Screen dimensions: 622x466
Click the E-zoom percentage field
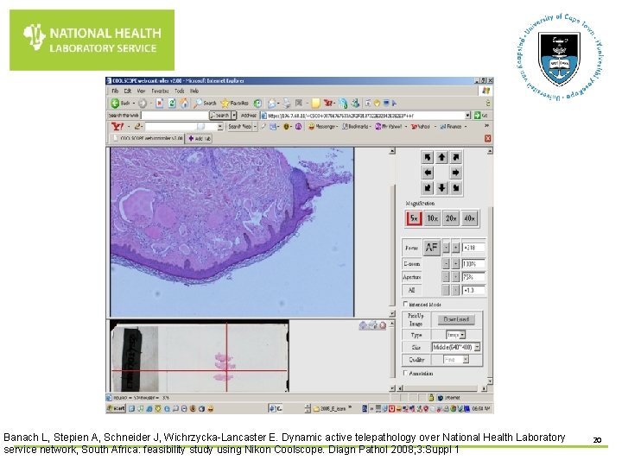coord(473,264)
